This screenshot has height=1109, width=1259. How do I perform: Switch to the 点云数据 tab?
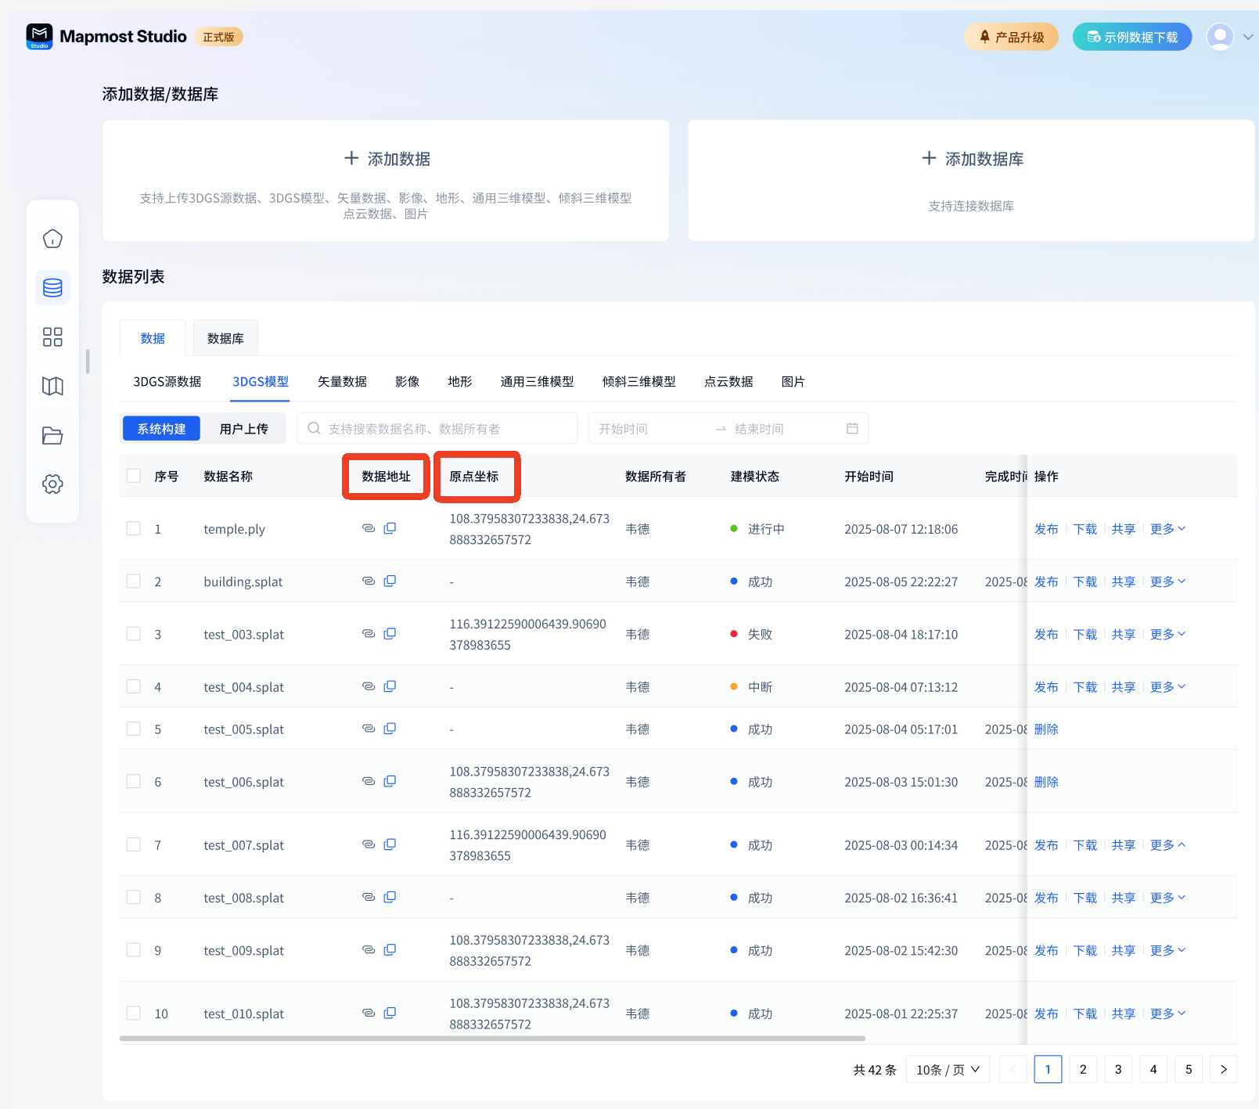point(728,381)
